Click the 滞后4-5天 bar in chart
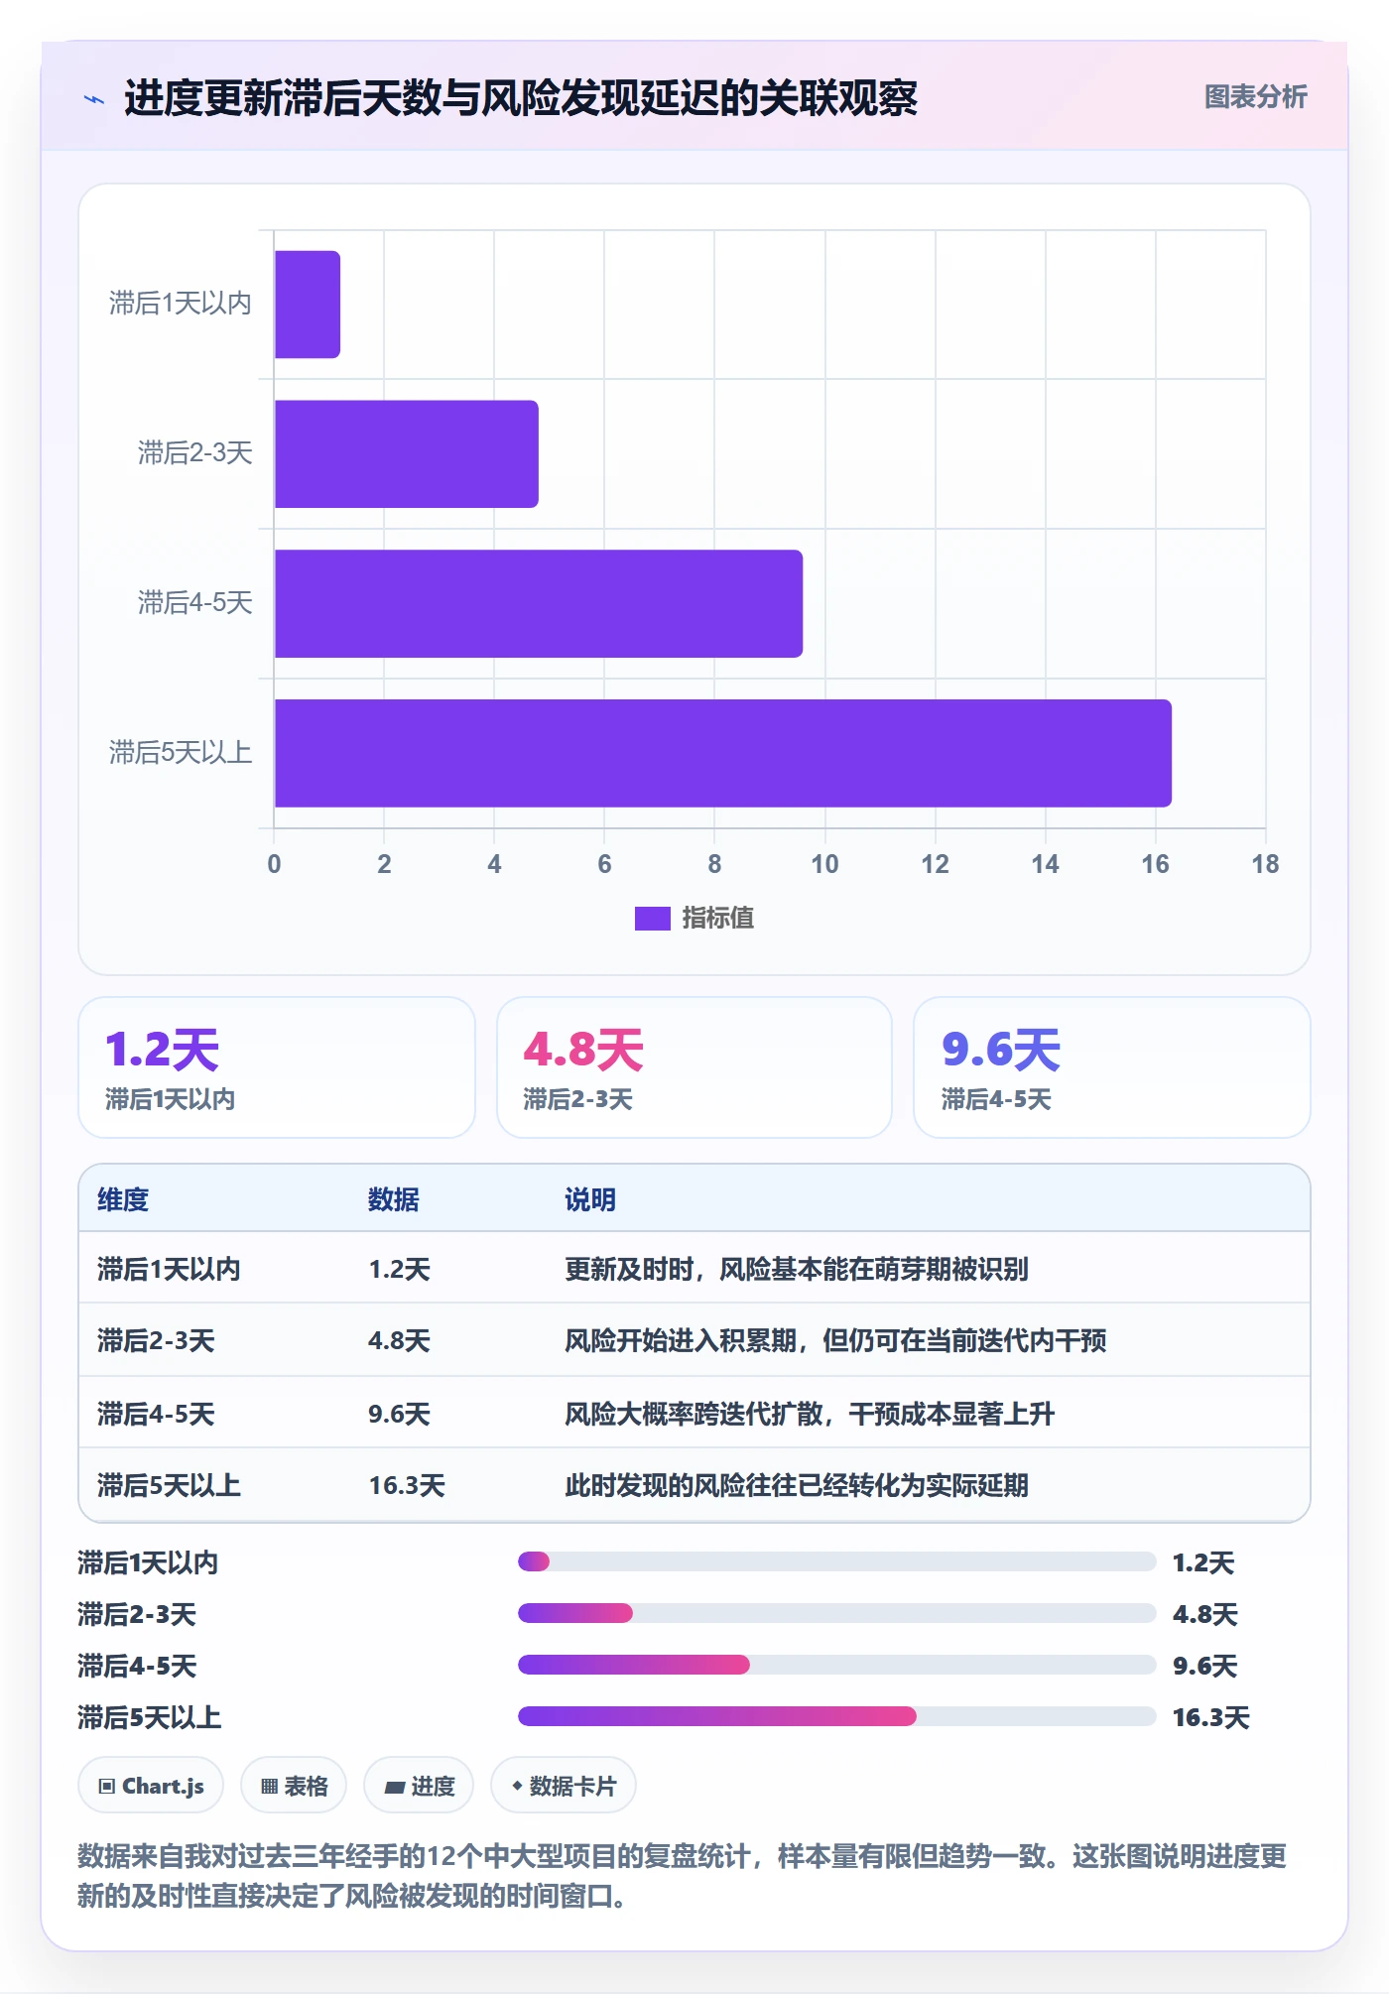 click(x=539, y=603)
